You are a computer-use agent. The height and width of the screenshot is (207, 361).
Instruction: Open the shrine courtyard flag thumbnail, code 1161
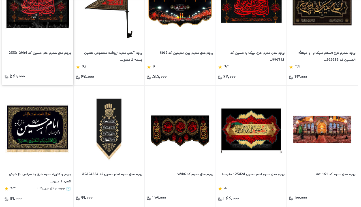coord(322,129)
